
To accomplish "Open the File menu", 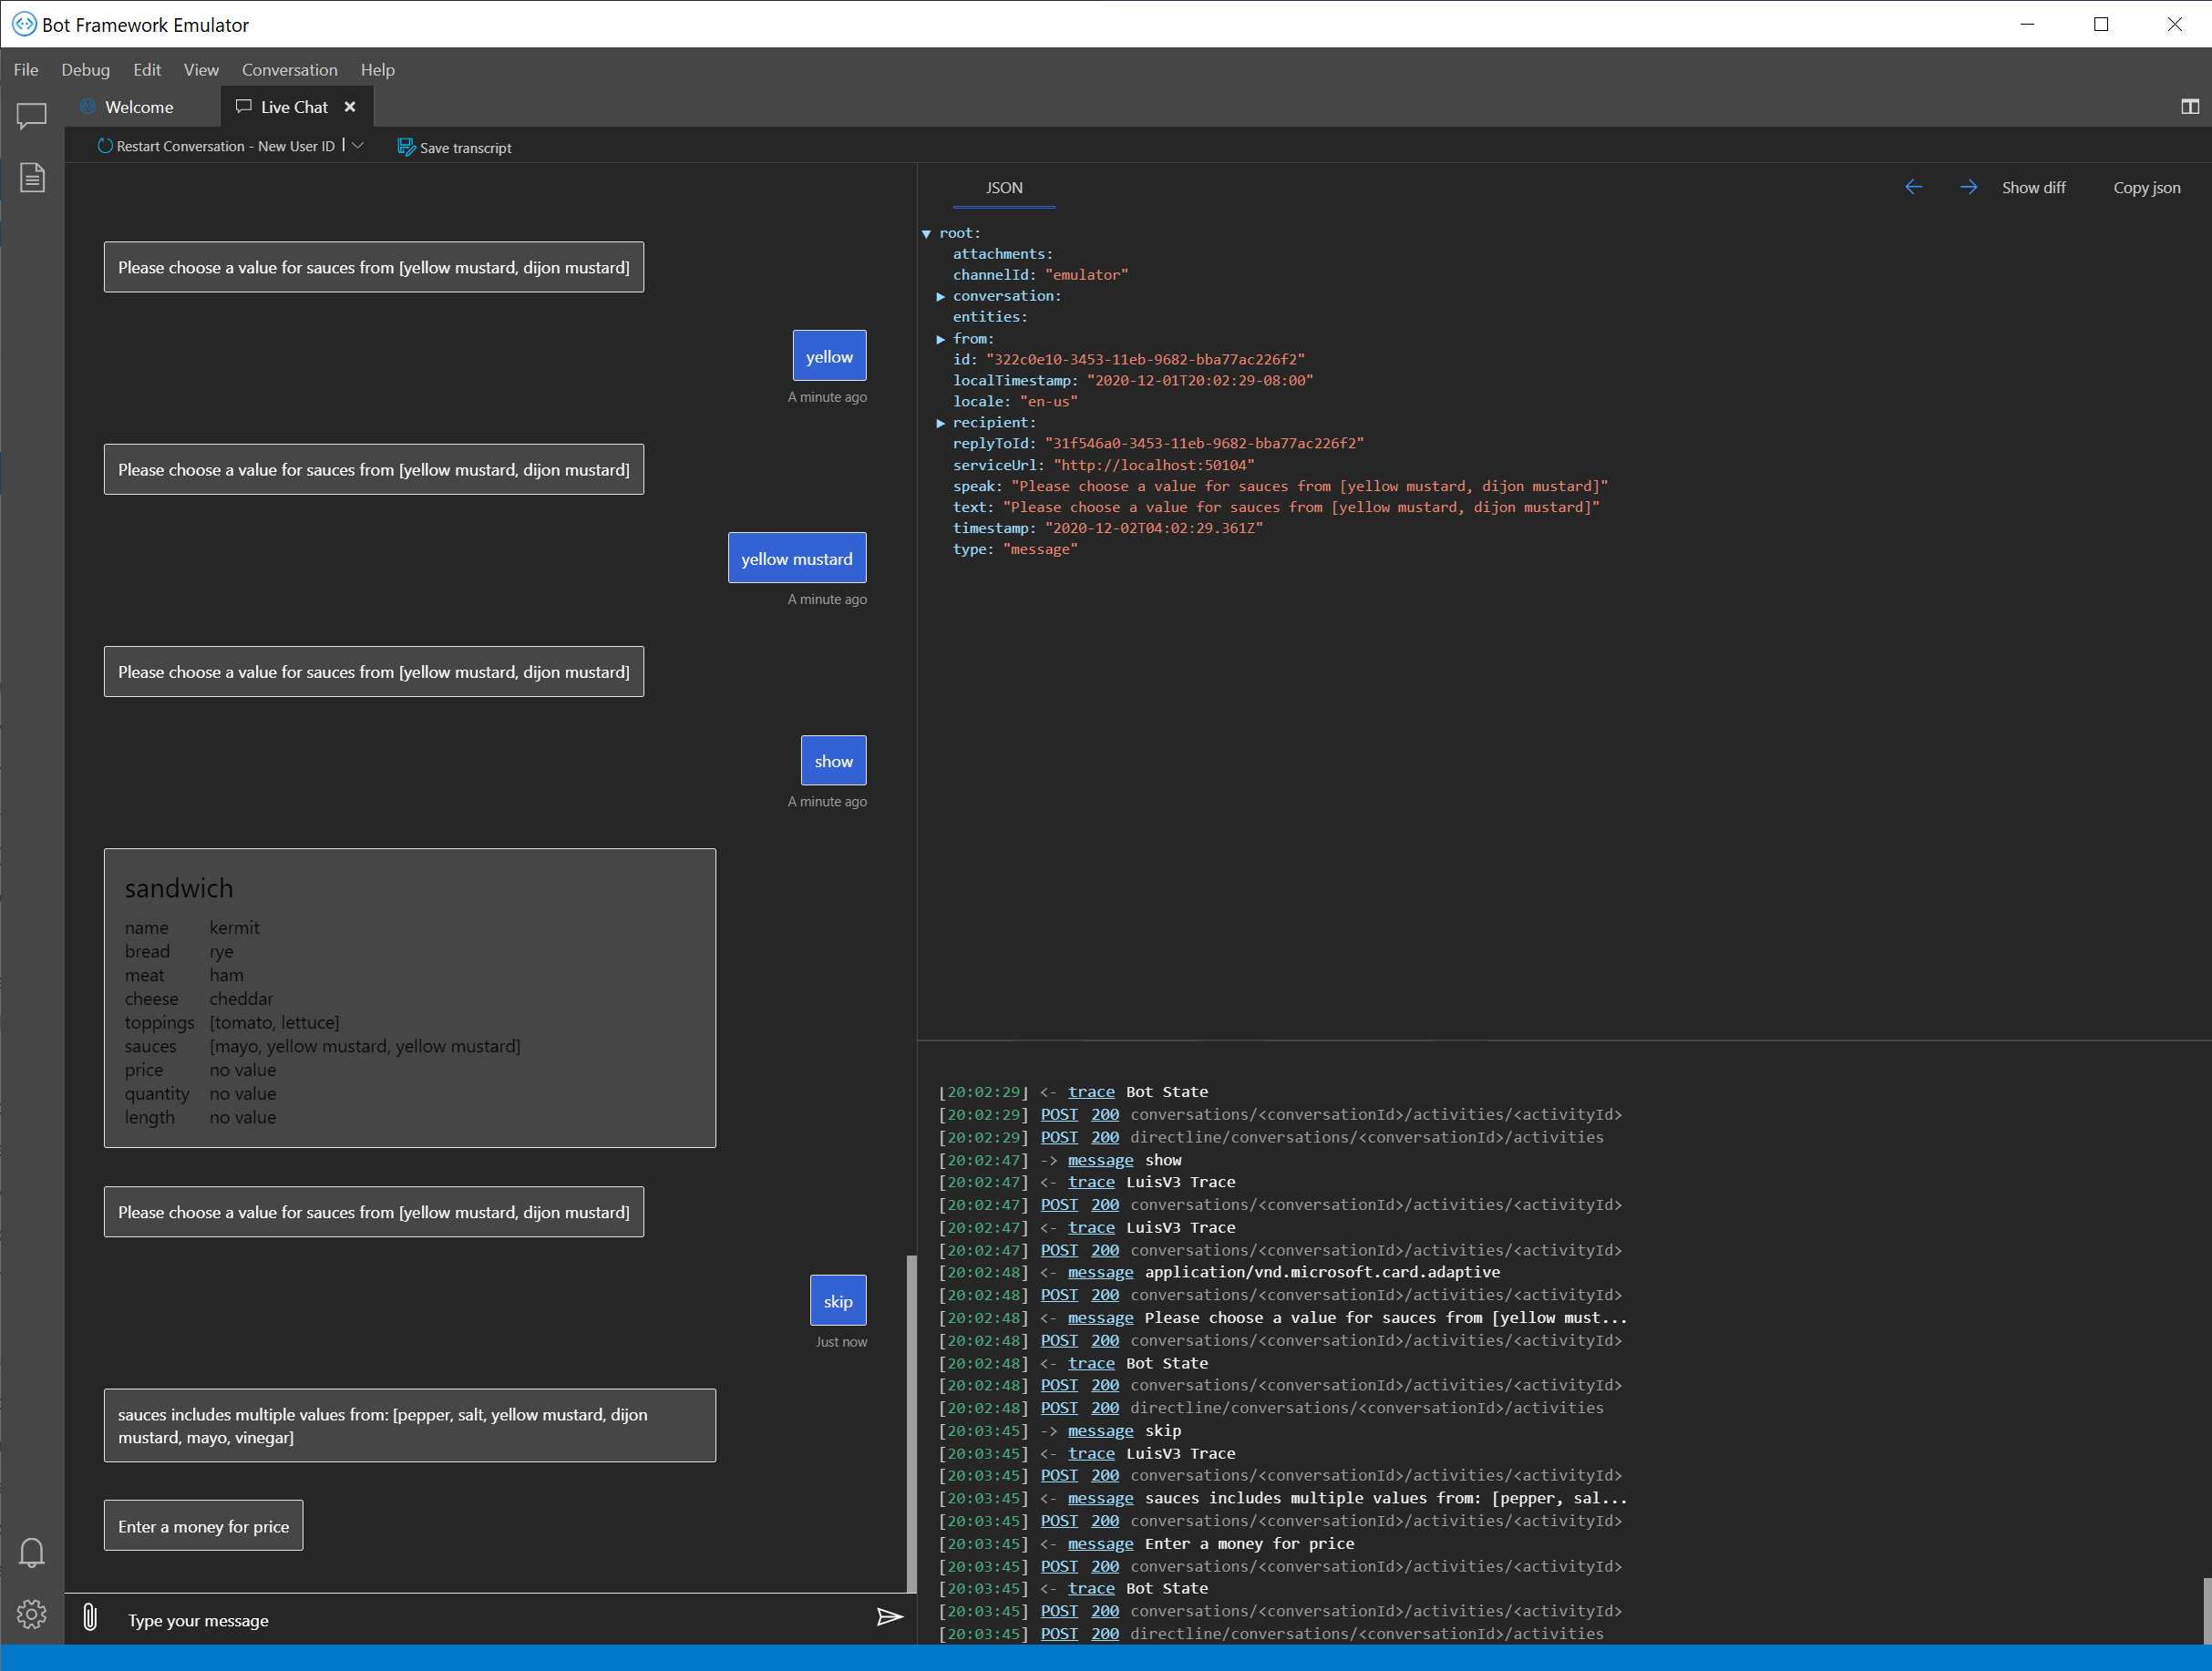I will [x=26, y=70].
